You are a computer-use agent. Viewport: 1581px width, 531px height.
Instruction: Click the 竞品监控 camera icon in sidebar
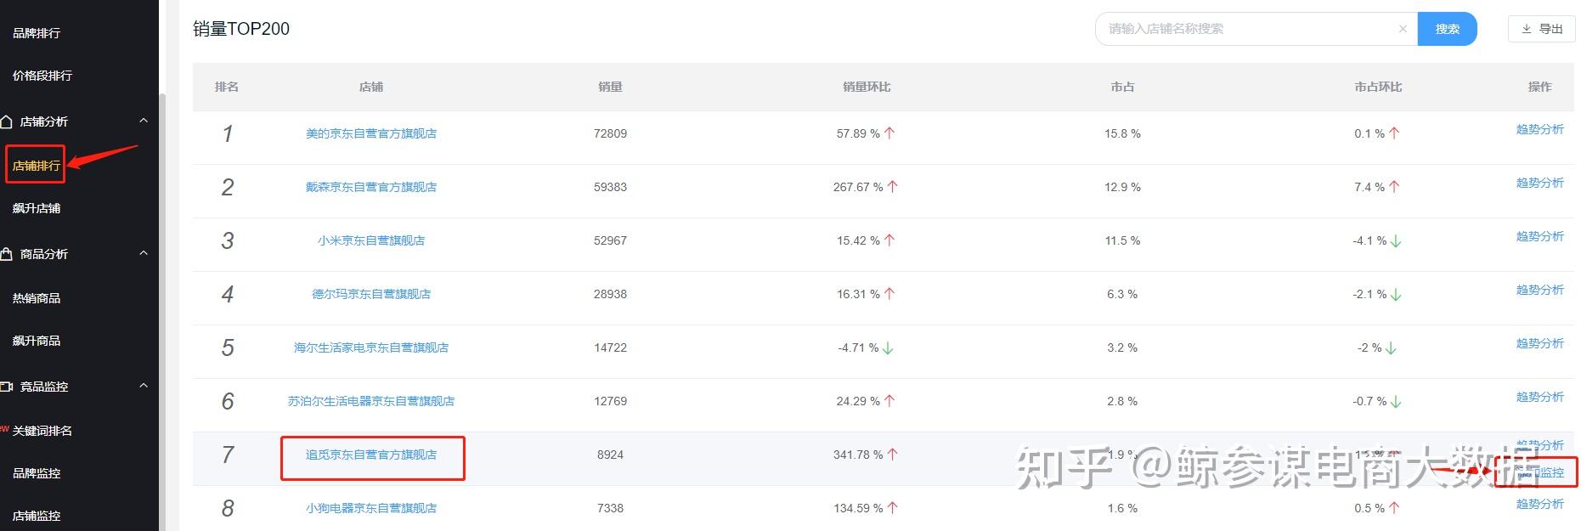tap(6, 387)
